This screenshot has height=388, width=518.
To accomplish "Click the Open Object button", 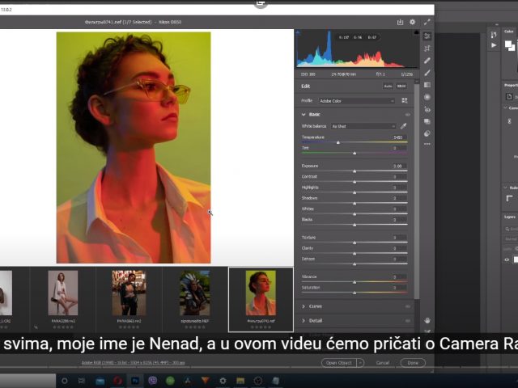I will point(338,363).
